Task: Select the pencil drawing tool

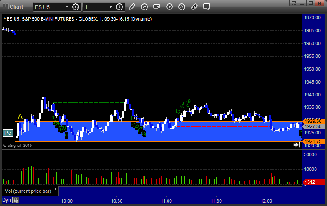Action: click(x=132, y=7)
